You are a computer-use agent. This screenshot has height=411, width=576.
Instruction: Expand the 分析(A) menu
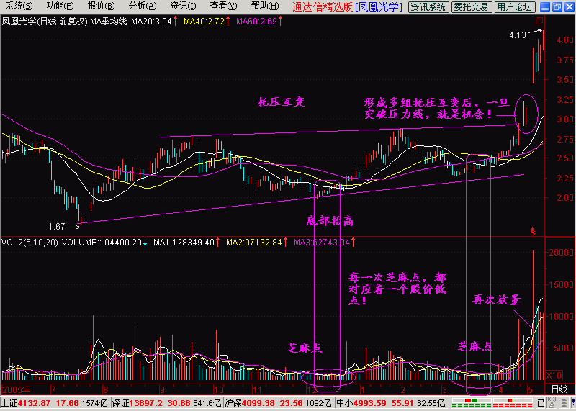[141, 6]
